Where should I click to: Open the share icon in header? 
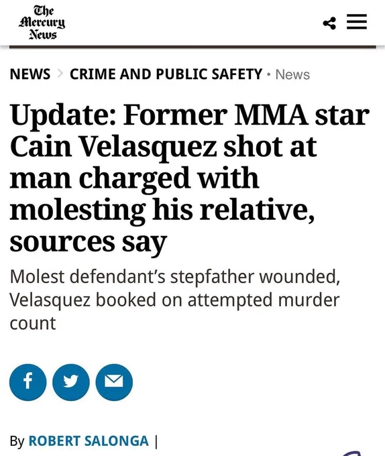pyautogui.click(x=329, y=23)
